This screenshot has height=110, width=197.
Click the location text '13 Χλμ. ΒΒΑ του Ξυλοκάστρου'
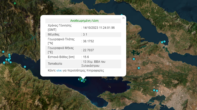93,64
